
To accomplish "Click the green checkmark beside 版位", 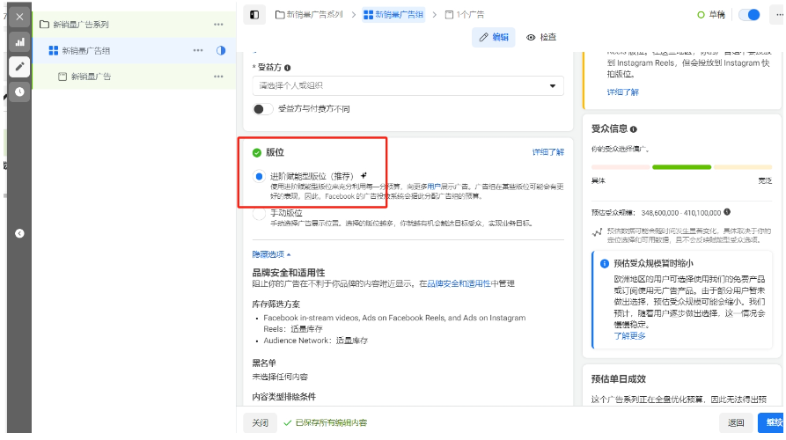I will click(257, 152).
